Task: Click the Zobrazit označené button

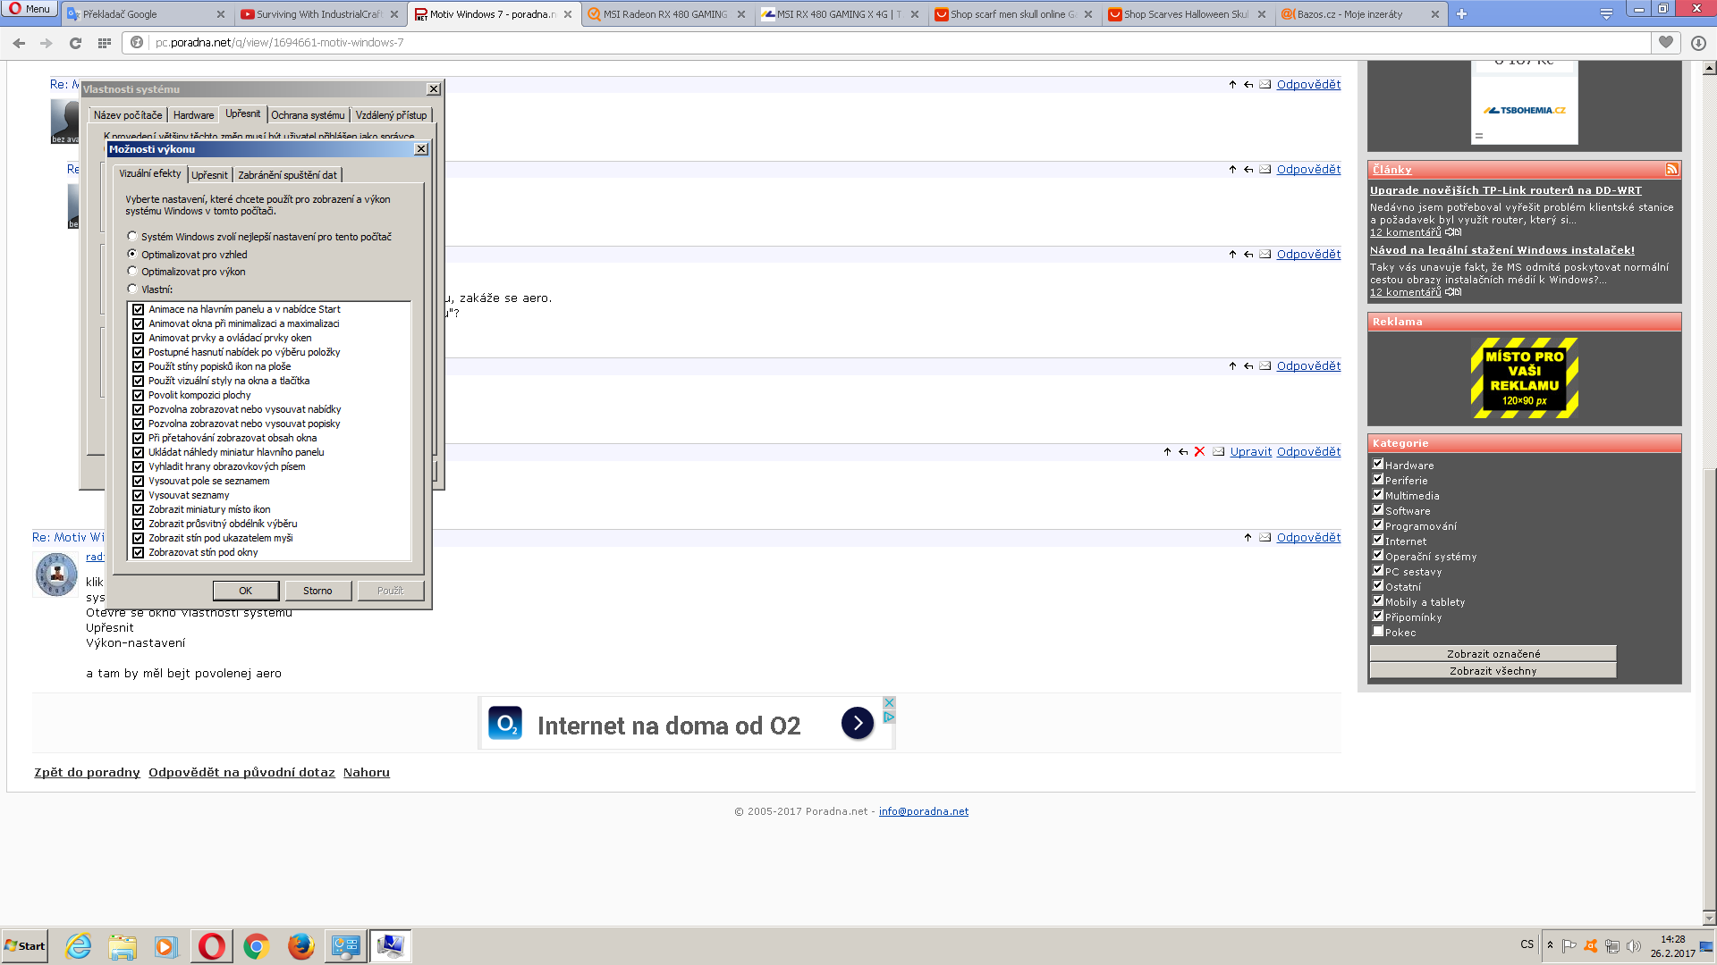Action: coord(1493,654)
